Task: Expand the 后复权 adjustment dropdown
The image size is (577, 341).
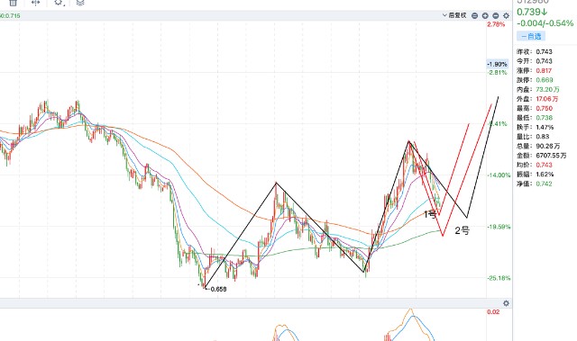Action: (454, 15)
